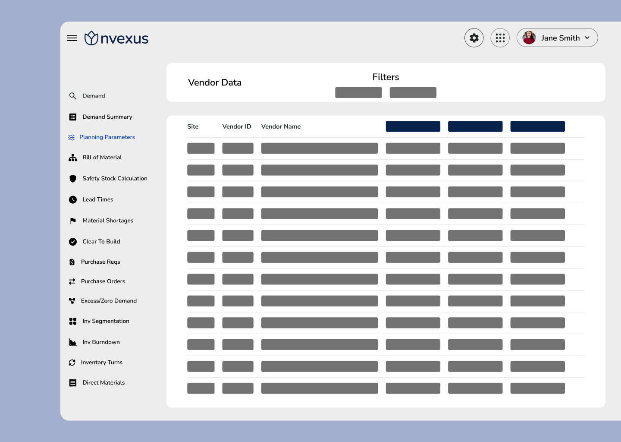621x442 pixels.
Task: Select Purchase Orders in sidebar
Action: pos(103,281)
